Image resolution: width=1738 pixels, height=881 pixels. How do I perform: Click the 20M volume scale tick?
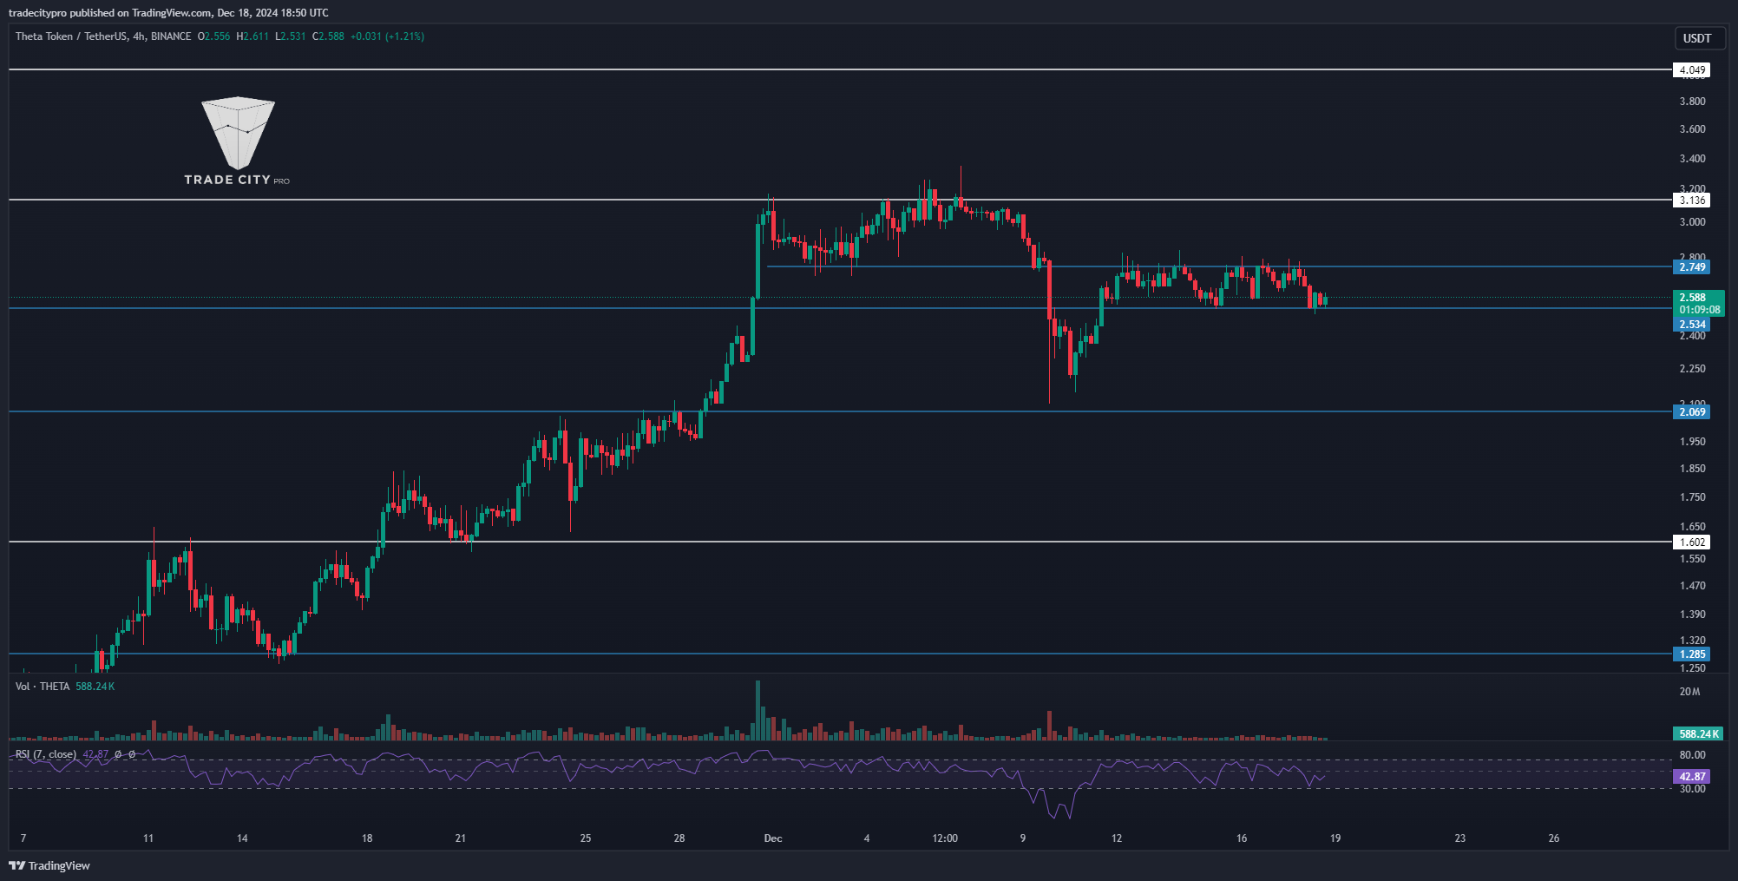point(1689,692)
